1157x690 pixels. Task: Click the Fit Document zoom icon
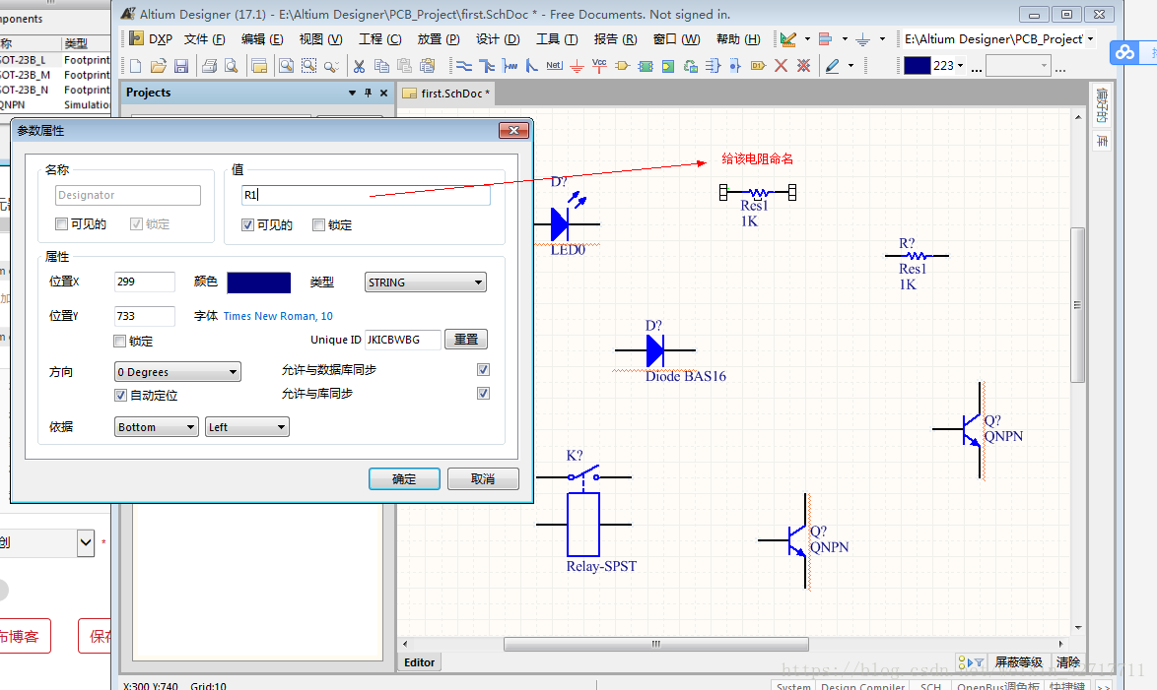286,66
